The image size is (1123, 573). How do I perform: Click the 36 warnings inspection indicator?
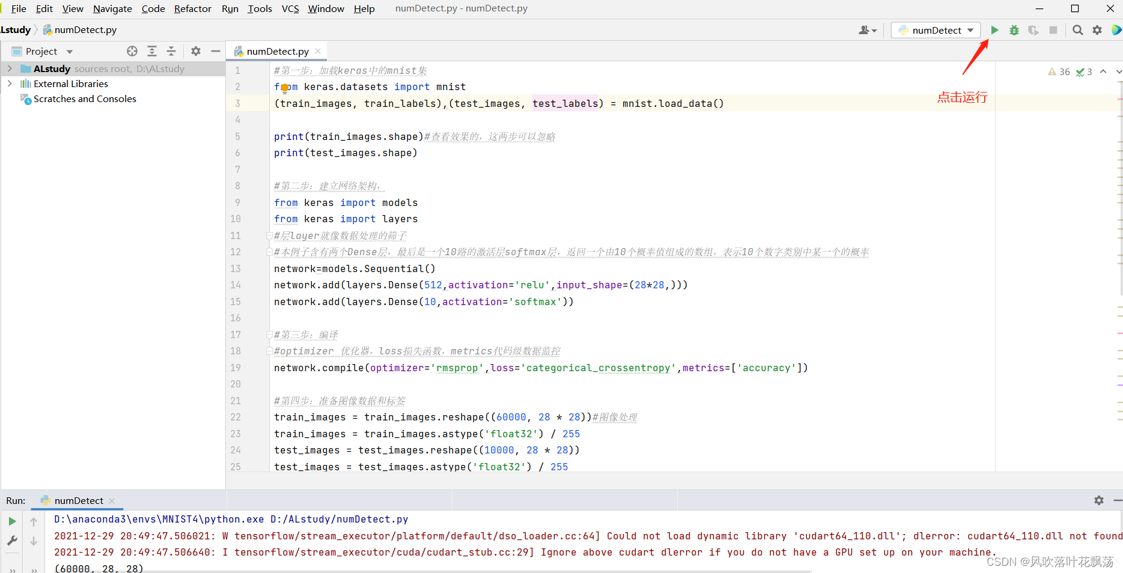pyautogui.click(x=1059, y=71)
